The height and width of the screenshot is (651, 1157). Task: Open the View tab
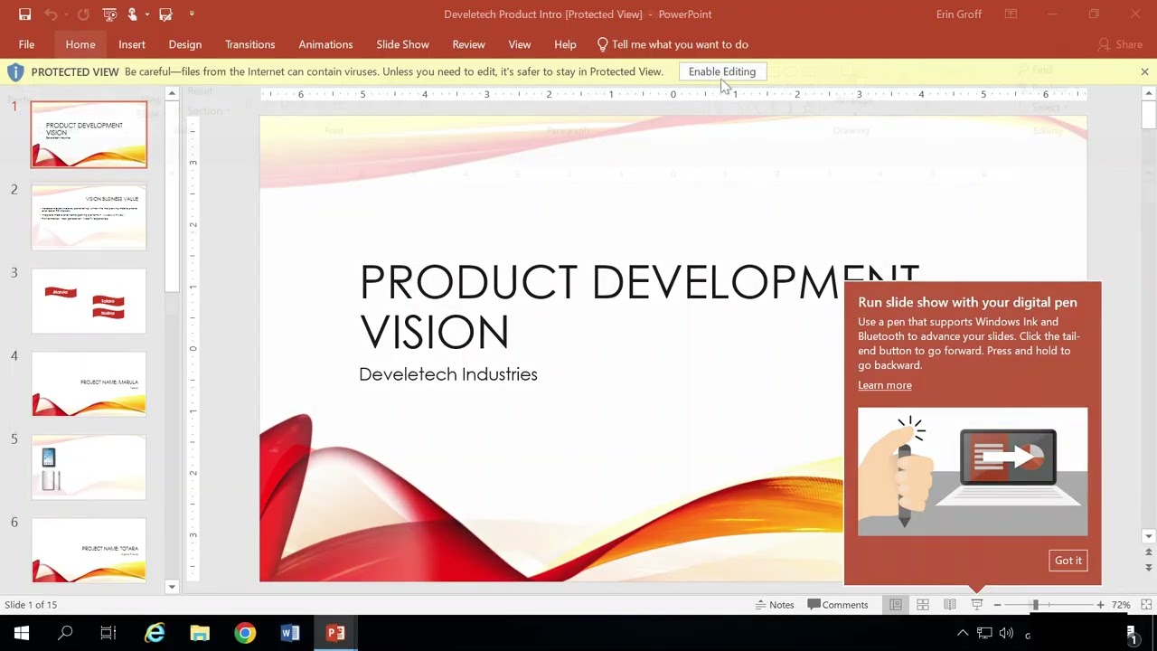pos(519,44)
